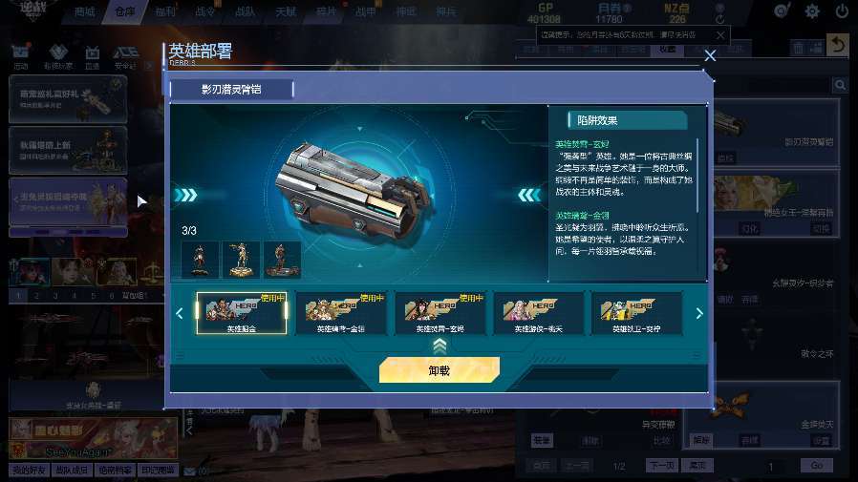Screen dimensions: 858x482
Task: Select the 英雄游侠 hero card
Action: point(539,313)
